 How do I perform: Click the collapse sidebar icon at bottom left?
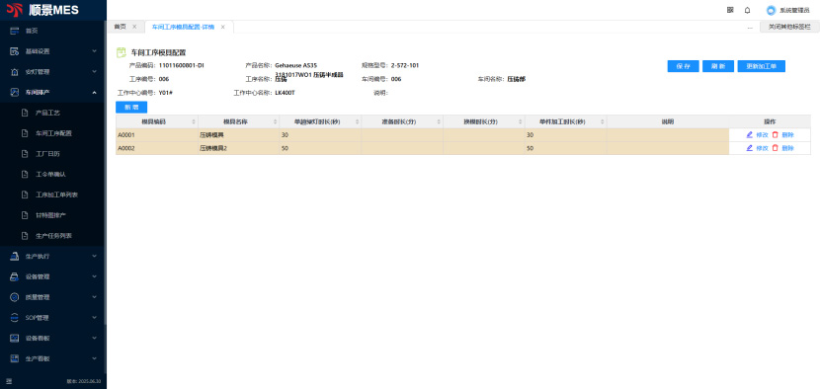pos(9,381)
